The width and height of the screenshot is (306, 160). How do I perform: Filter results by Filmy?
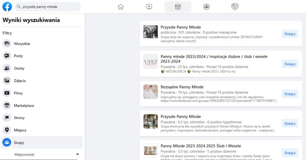pos(18,93)
